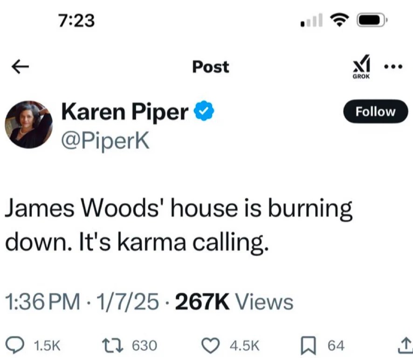Screen dimensions: 413x358
Task: Tap the Post header title
Action: tap(210, 66)
